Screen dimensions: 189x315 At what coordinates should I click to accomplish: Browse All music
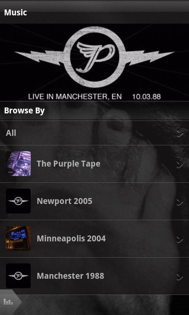coord(94,133)
